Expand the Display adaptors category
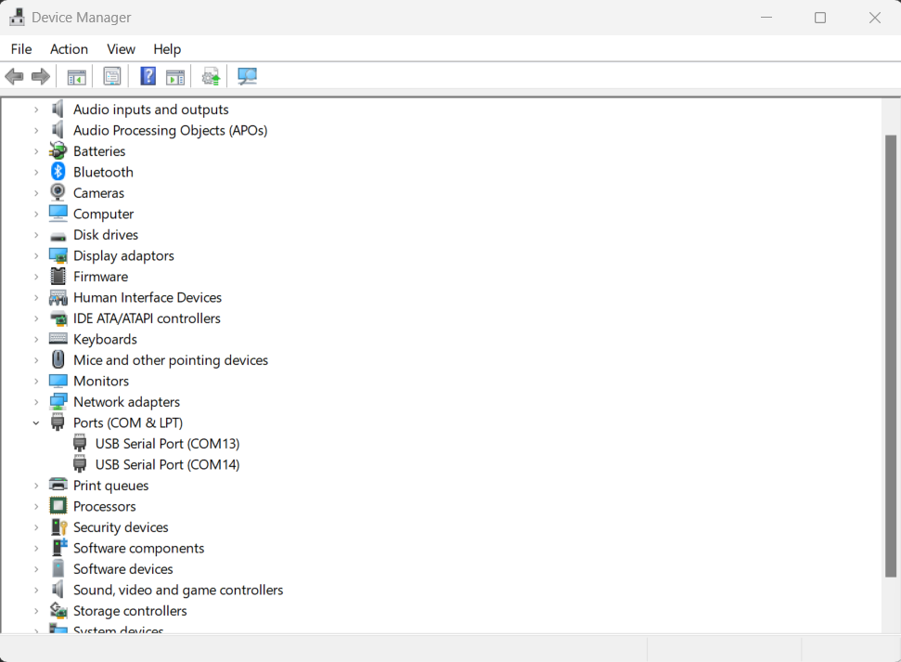 click(36, 255)
